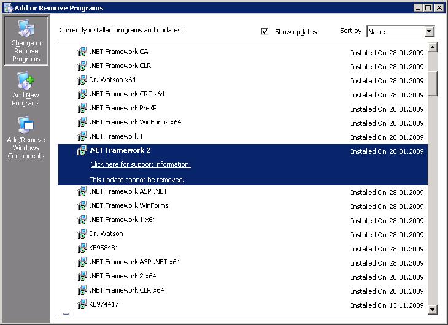Click the icon beside .NET Framework CA
The height and width of the screenshot is (325, 448).
[82, 52]
